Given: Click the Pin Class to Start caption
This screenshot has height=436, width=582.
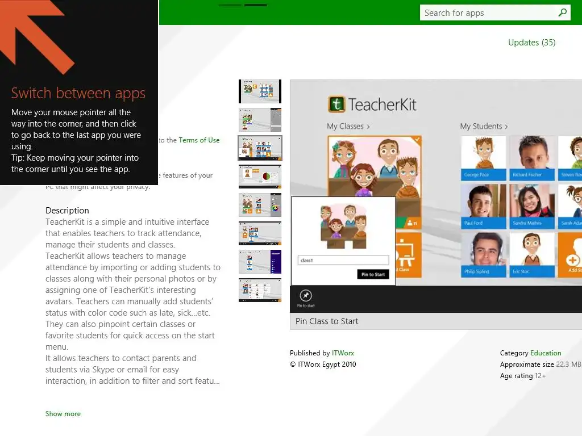Looking at the screenshot, I should click(x=327, y=321).
